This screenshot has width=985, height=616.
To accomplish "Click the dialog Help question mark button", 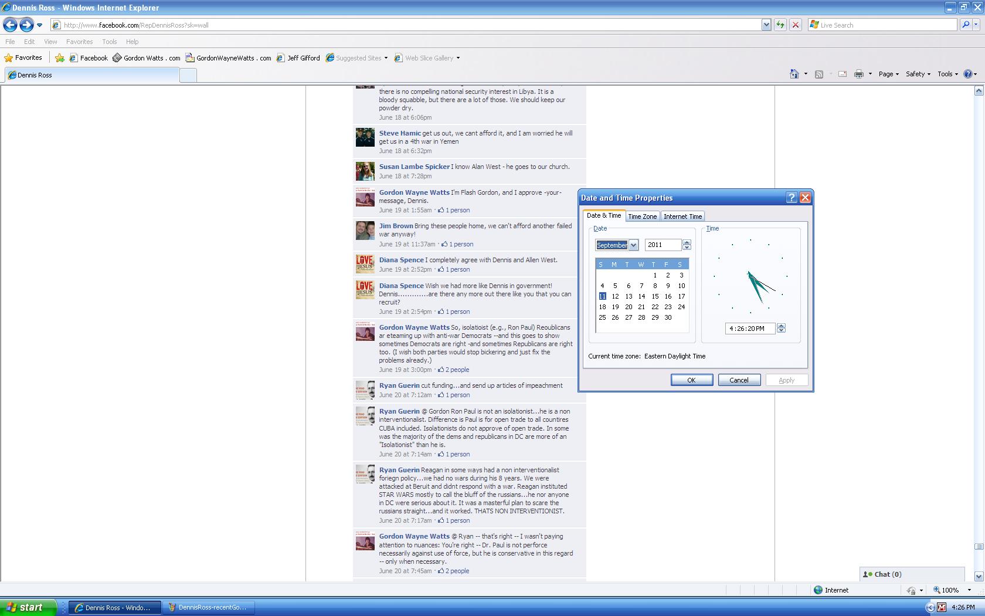I will (x=792, y=198).
